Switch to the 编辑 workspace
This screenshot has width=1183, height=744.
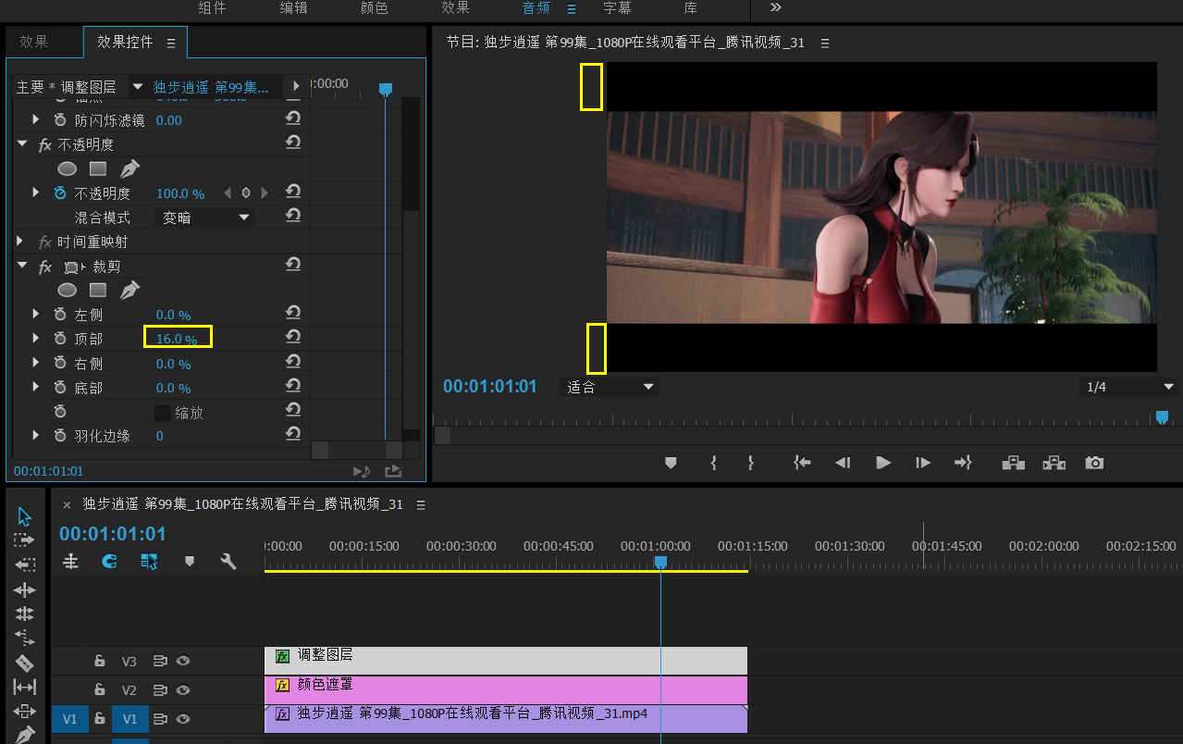point(294,8)
